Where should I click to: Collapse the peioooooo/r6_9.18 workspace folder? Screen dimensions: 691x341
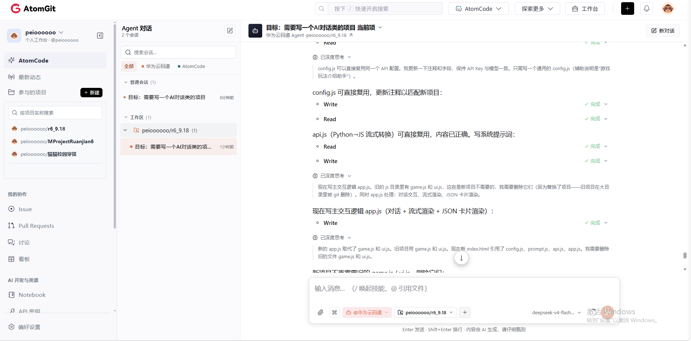(x=125, y=130)
